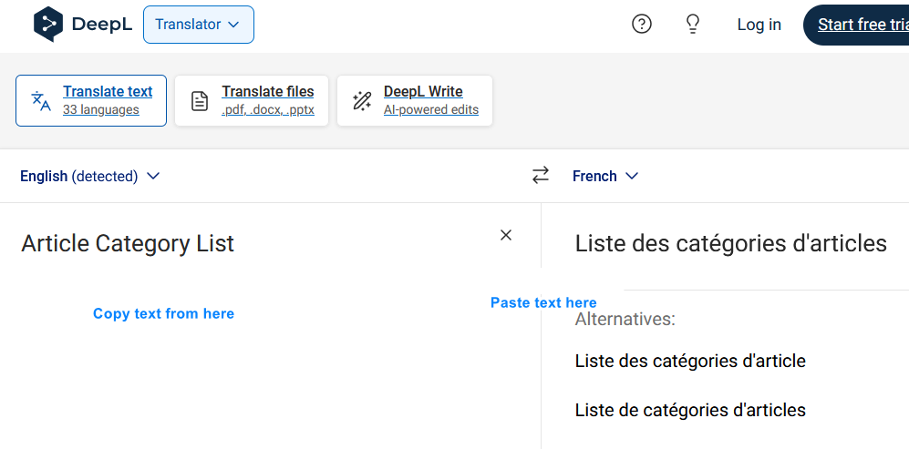909x449 pixels.
Task: Click into the Article Category List source text
Action: pos(128,243)
